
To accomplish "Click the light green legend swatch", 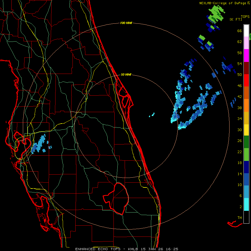I will (x=246, y=155).
